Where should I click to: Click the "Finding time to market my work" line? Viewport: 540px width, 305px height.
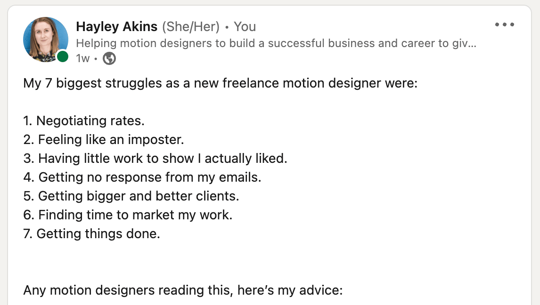tap(128, 215)
